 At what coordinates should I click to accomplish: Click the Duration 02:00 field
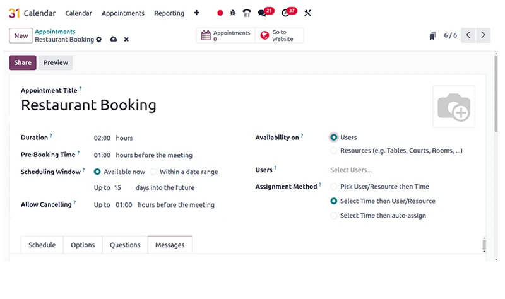102,138
